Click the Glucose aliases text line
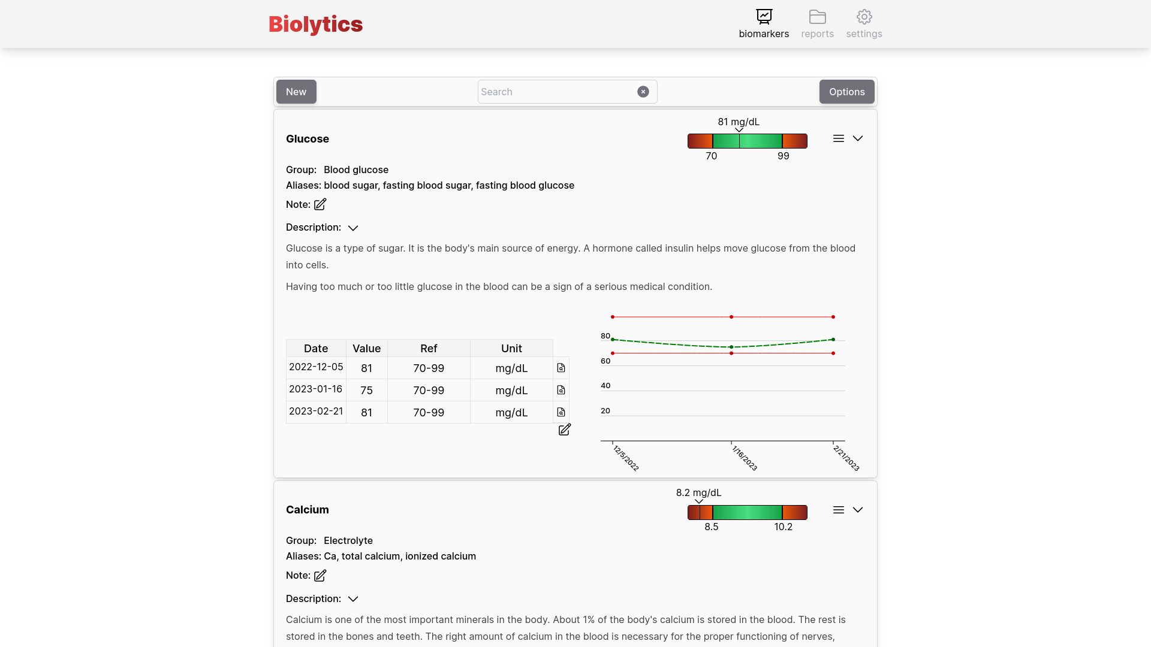Screen dimensions: 1151x647 430,186
